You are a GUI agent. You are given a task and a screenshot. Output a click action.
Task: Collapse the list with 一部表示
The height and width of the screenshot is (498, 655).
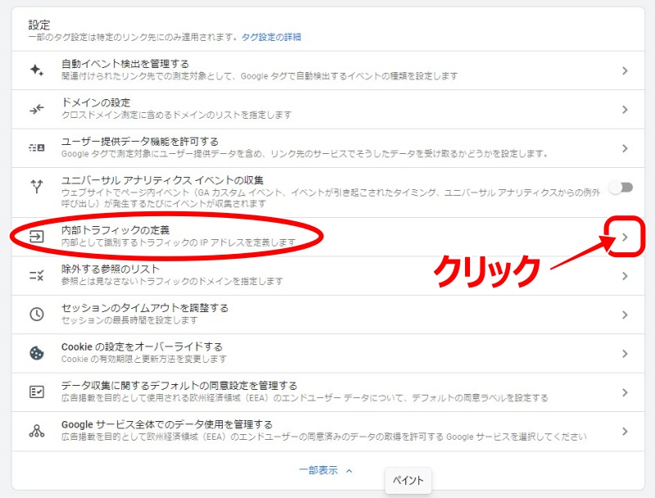(318, 470)
